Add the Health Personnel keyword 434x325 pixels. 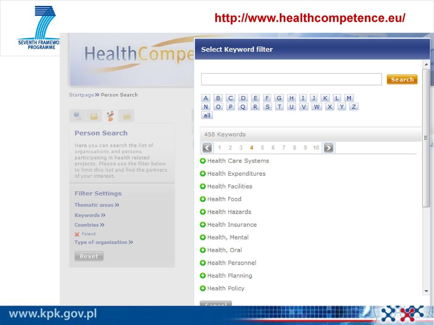pos(203,263)
